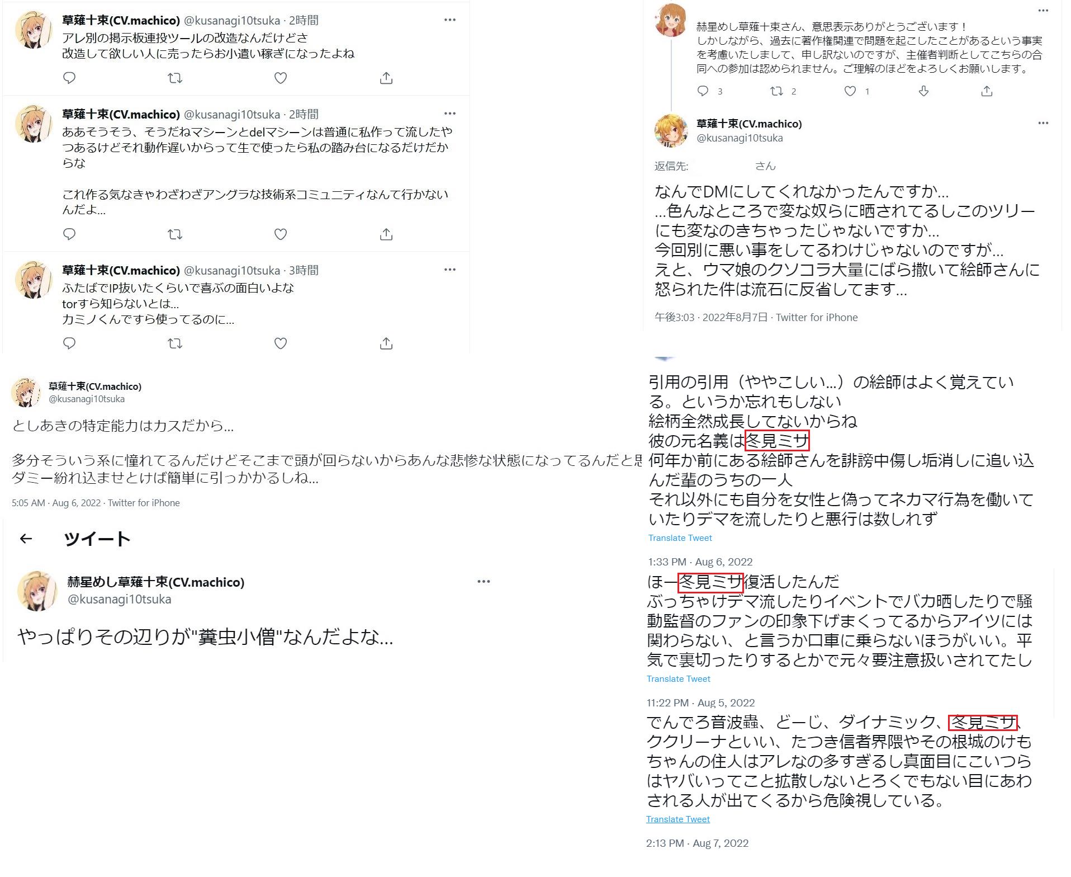Like the tweet starting with ああそうそう
The image size is (1071, 877).
pyautogui.click(x=281, y=234)
